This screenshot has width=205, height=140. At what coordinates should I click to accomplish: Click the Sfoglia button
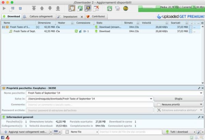179,99
